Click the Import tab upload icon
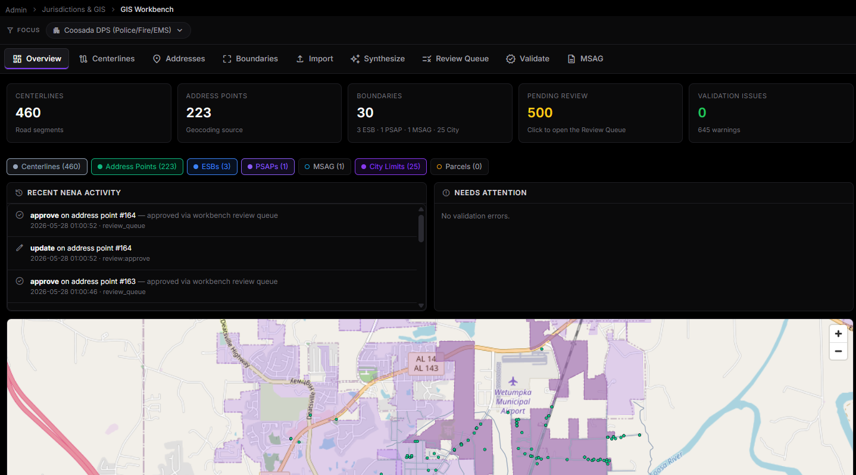This screenshot has width=856, height=475. pos(300,59)
